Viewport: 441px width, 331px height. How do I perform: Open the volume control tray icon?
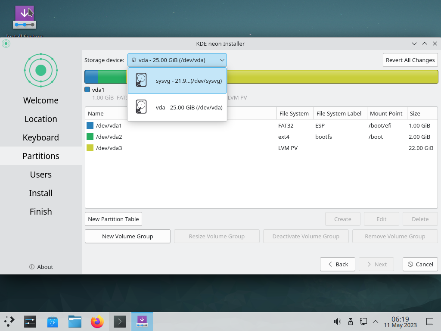(337, 322)
